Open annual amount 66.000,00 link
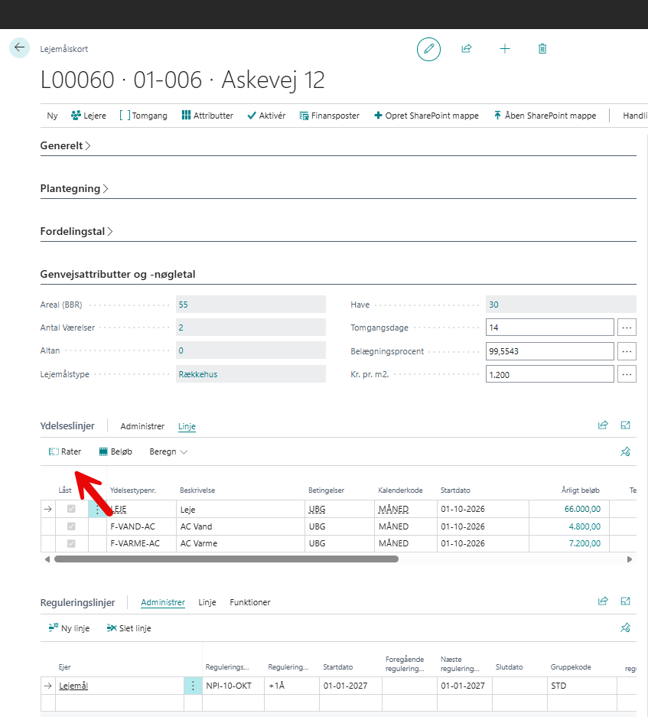648x717 pixels. point(583,509)
